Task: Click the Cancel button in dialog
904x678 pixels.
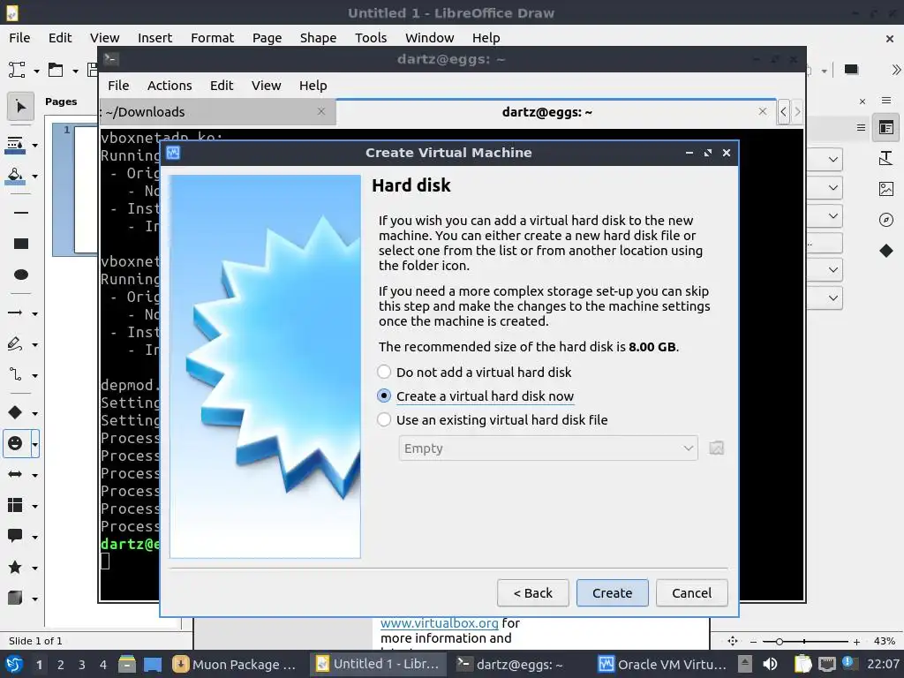Action: coord(692,592)
